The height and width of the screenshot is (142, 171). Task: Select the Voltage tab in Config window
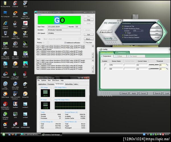120,56
